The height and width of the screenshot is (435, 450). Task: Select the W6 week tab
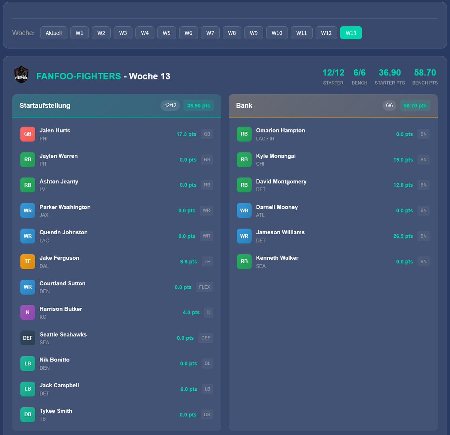point(188,33)
